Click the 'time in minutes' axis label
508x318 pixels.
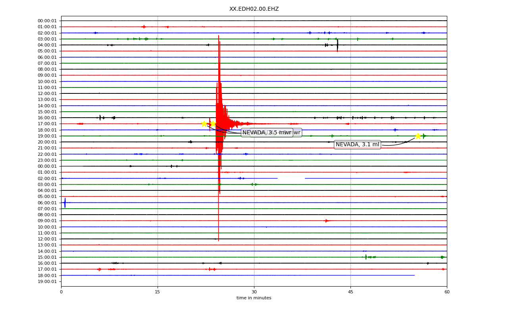(254, 298)
